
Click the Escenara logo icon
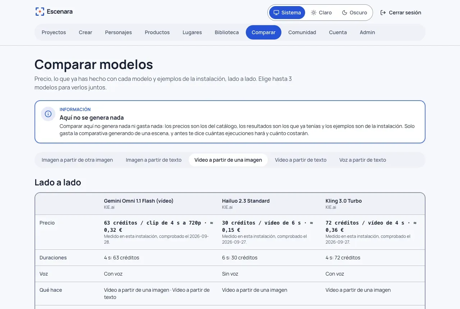(40, 11)
